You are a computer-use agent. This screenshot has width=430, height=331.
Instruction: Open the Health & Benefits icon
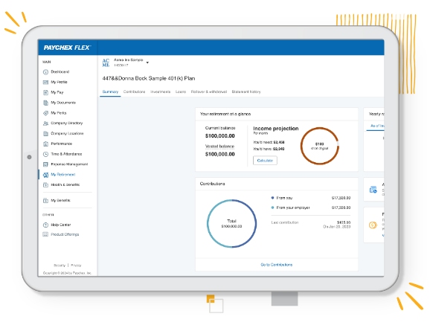click(x=46, y=184)
